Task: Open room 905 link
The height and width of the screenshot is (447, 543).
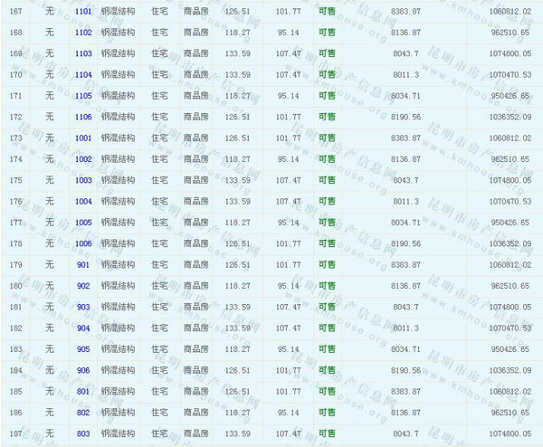Action: (x=83, y=348)
